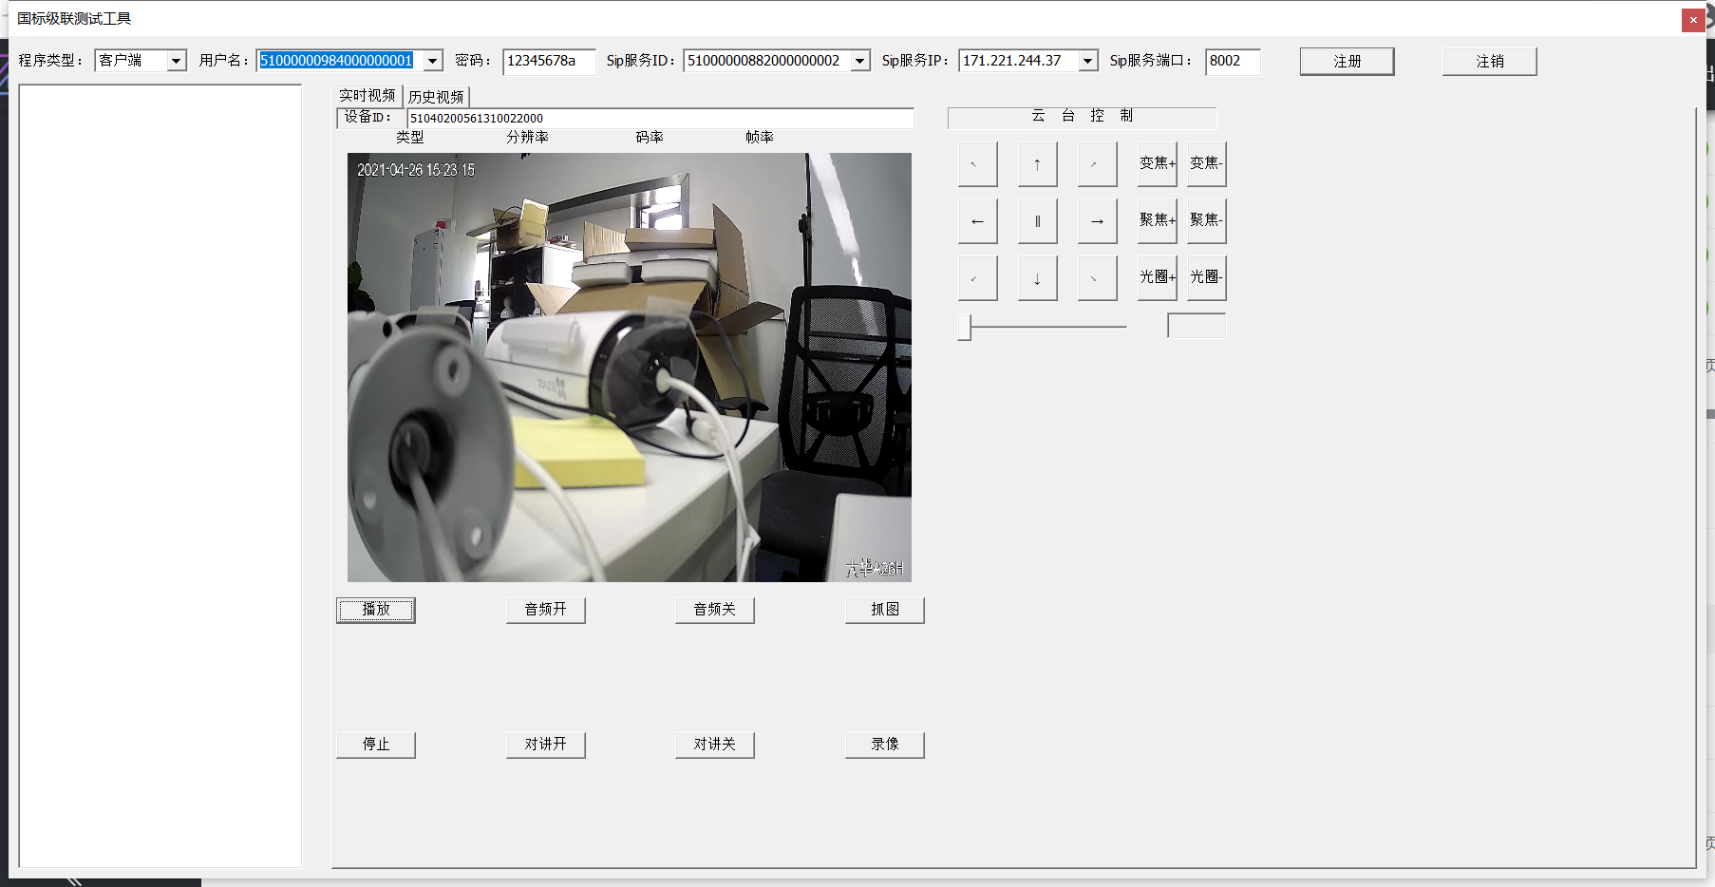Click the 注销 logout button
1715x887 pixels.
click(x=1489, y=61)
